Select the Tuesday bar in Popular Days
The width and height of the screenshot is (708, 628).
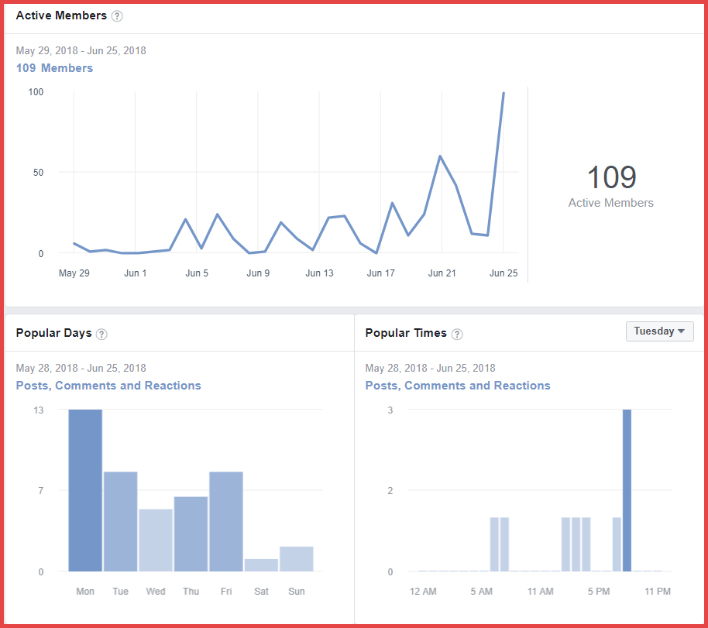[x=121, y=521]
